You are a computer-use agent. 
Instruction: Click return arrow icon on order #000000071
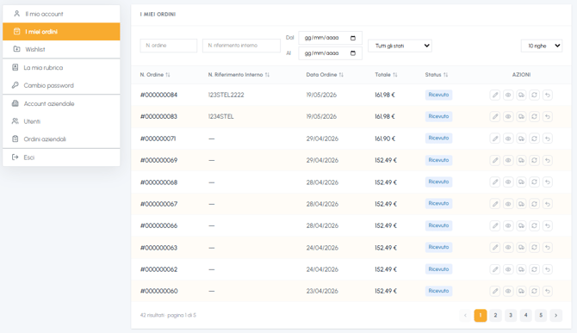(x=548, y=139)
